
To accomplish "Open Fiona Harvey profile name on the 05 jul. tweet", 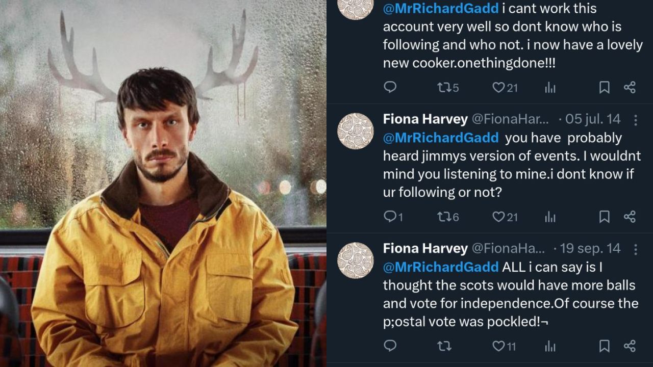I will coord(425,119).
